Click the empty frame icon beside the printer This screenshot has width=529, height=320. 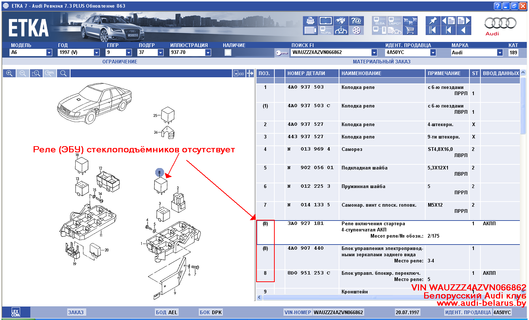326,21
